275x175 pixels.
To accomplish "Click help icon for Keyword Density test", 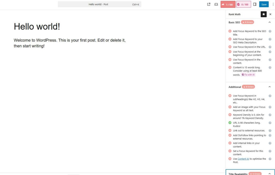I will 270,115.
